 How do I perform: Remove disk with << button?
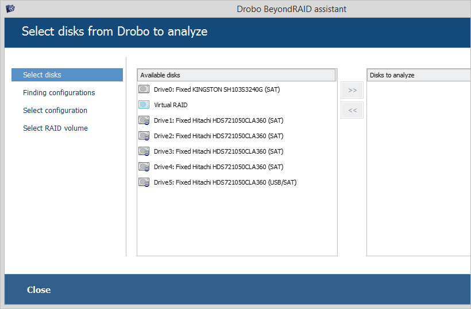pos(352,110)
